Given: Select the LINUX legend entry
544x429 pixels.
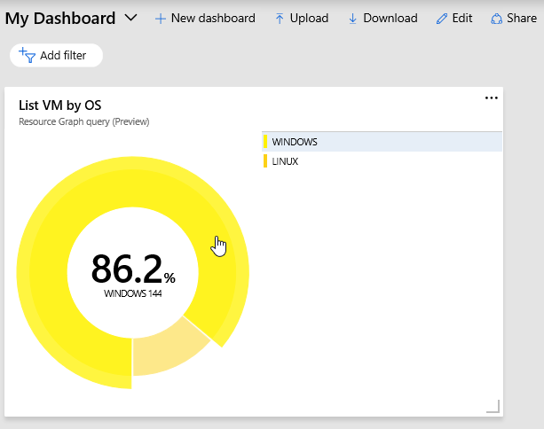Looking at the screenshot, I should [x=285, y=161].
